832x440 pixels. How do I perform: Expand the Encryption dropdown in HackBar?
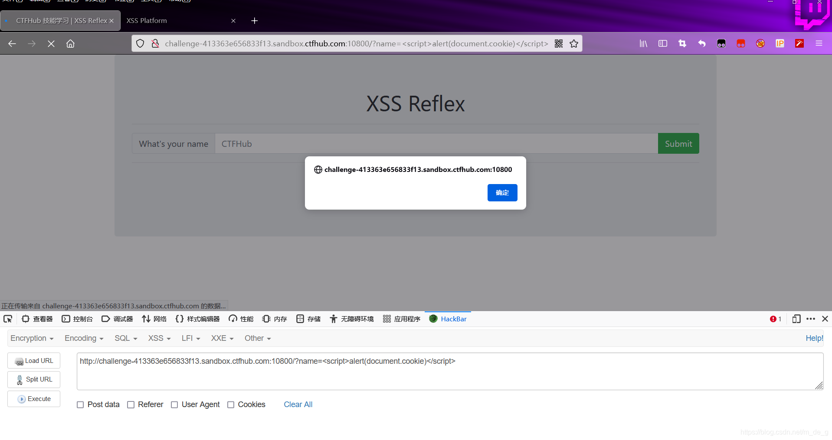(32, 338)
